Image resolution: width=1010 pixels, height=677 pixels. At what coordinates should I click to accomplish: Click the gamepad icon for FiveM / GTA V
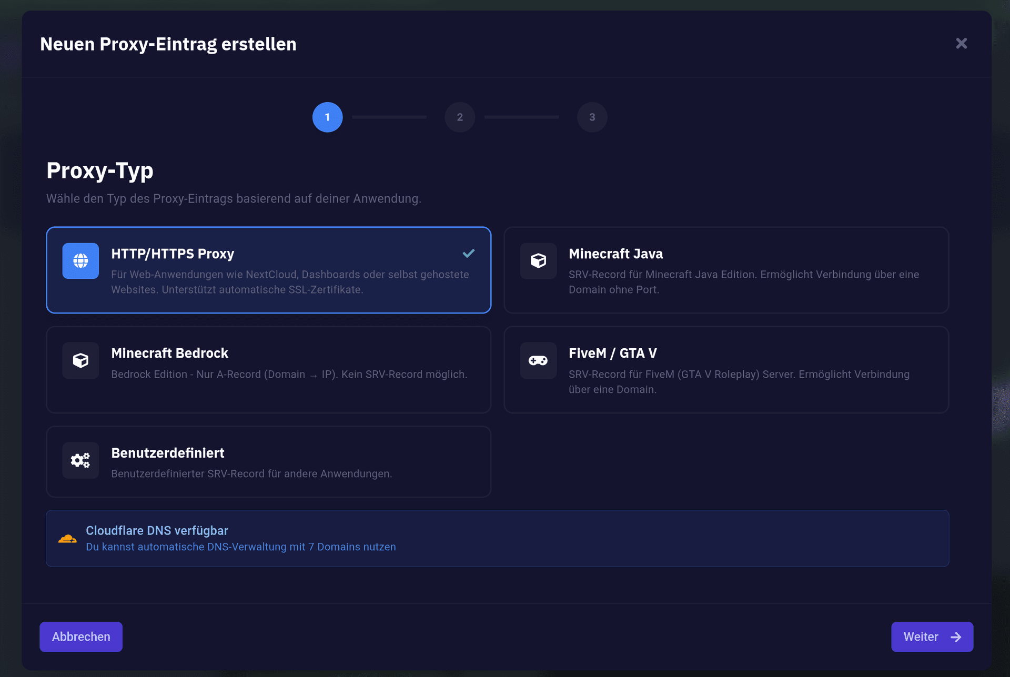538,360
